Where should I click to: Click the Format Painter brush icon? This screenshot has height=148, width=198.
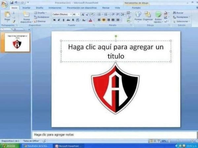(x=14, y=21)
